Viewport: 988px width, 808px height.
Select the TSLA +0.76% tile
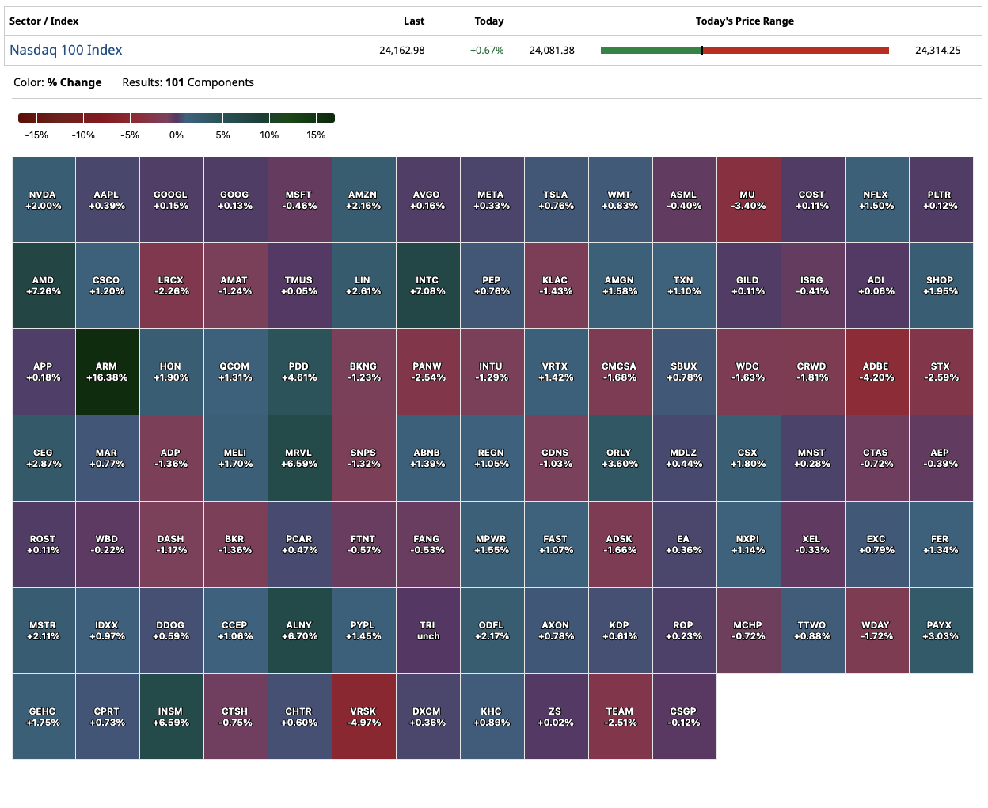click(556, 199)
